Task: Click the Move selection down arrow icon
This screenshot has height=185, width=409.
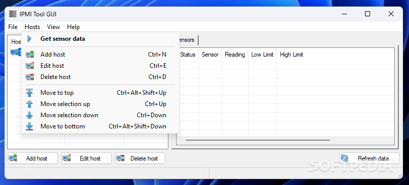Action: (x=30, y=115)
